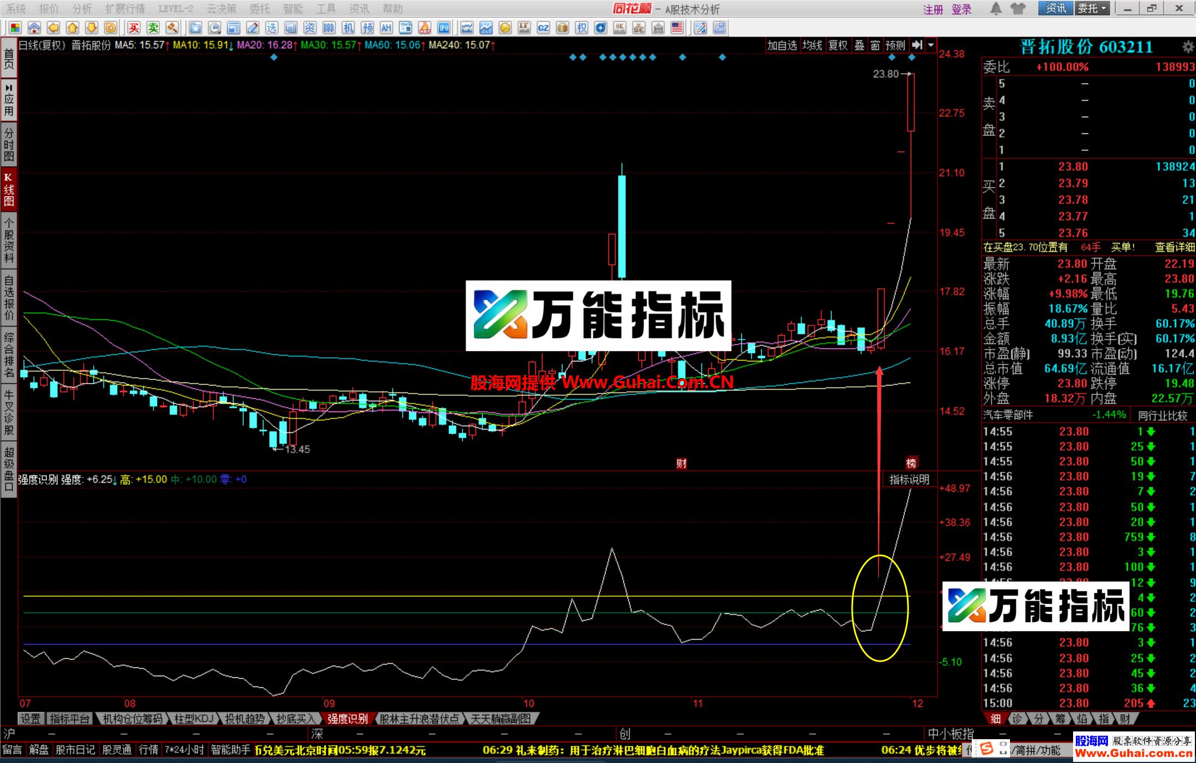Click the notification bell icon in title bar
The width and height of the screenshot is (1196, 763).
pos(996,9)
